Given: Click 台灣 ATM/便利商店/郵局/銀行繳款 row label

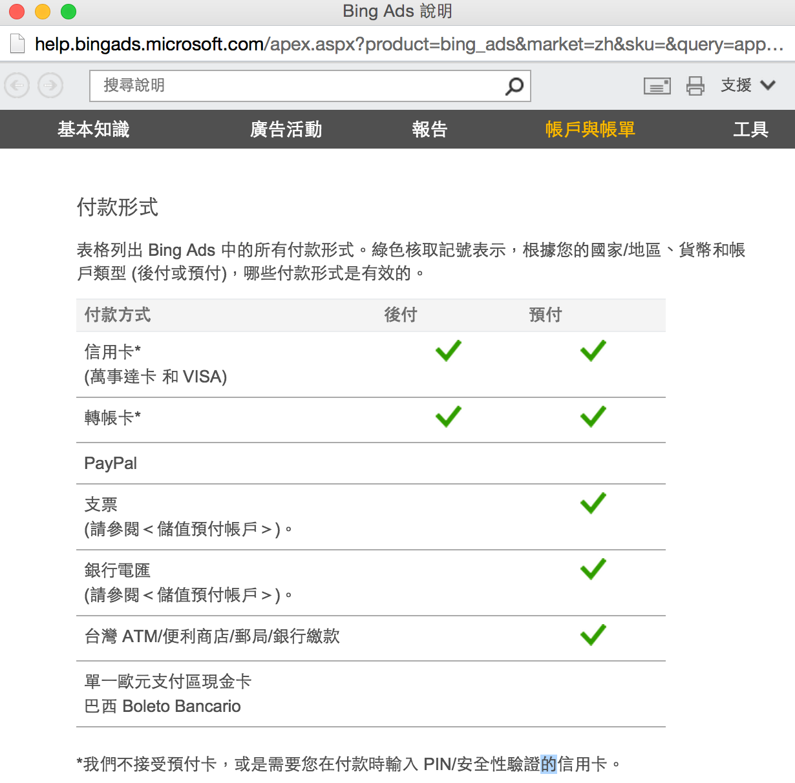Looking at the screenshot, I should [x=212, y=636].
